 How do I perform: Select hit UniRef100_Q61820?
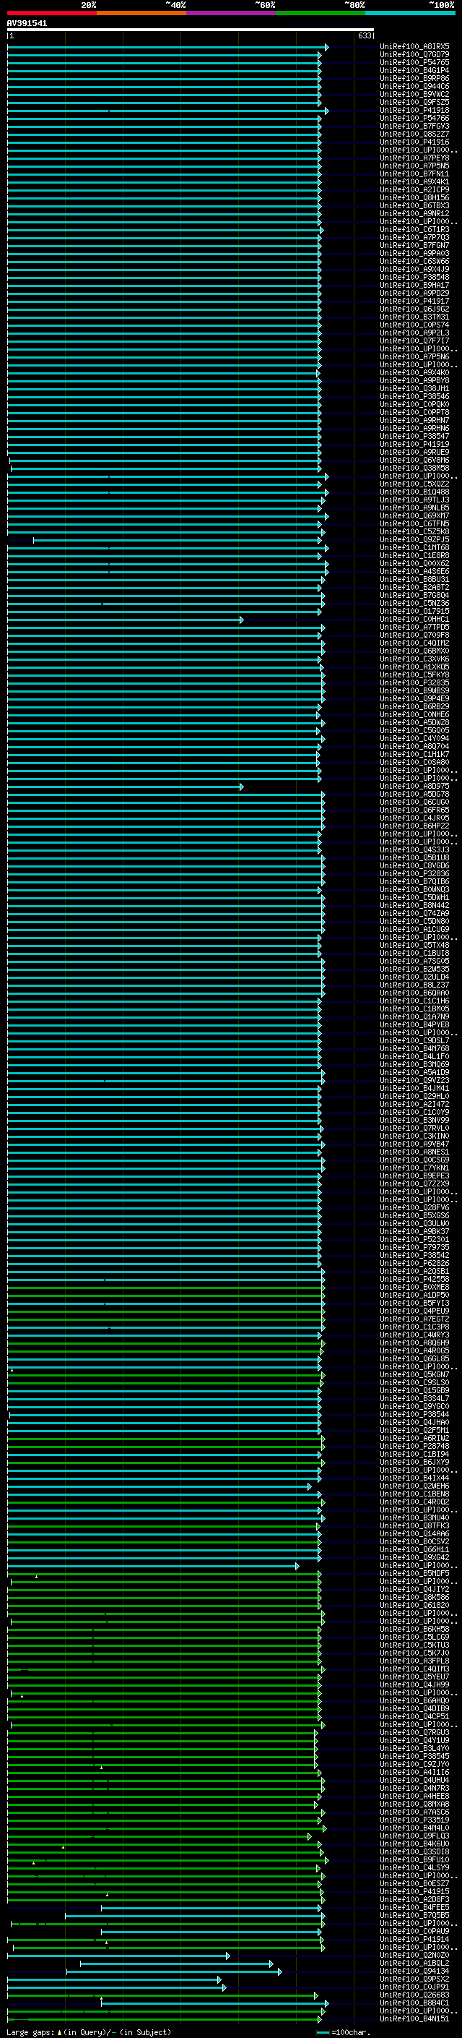[x=414, y=1605]
